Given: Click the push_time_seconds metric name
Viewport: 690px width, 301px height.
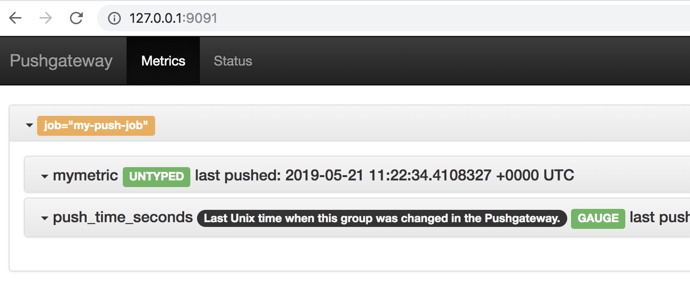Looking at the screenshot, I should point(123,217).
